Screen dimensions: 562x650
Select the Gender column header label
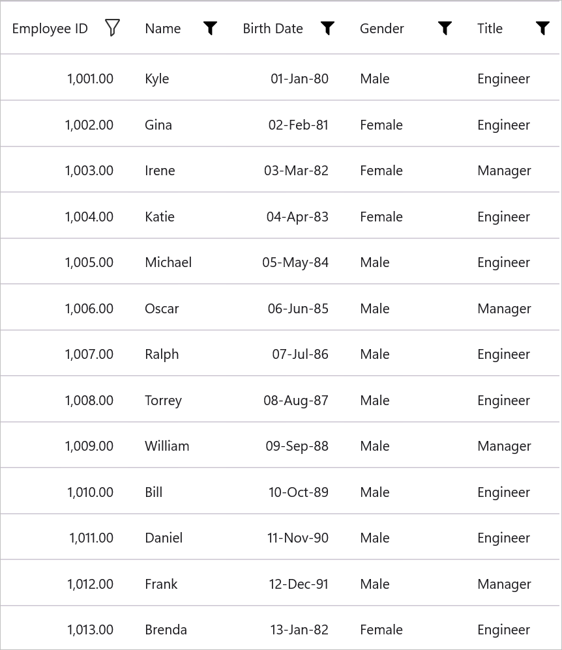click(x=382, y=29)
